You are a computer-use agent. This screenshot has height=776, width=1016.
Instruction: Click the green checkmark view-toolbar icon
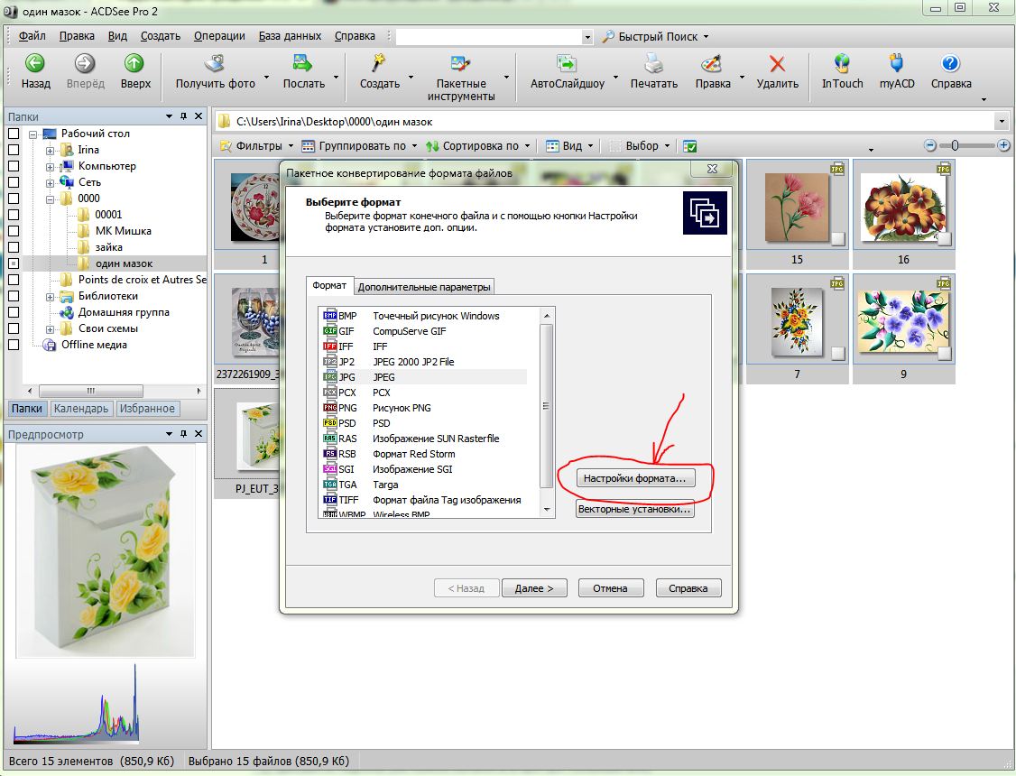coord(690,146)
